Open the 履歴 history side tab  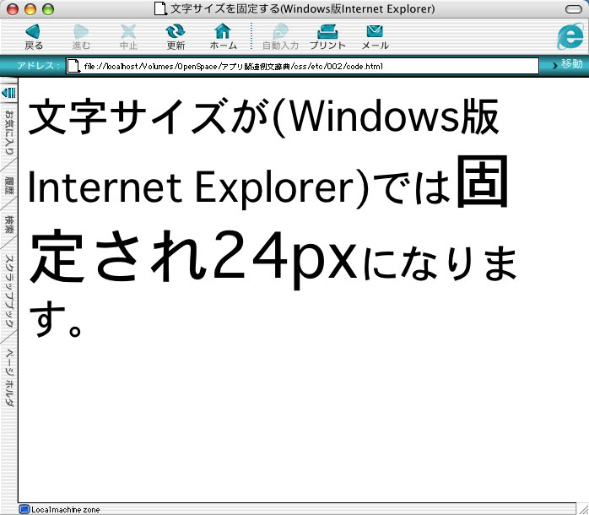click(x=8, y=186)
